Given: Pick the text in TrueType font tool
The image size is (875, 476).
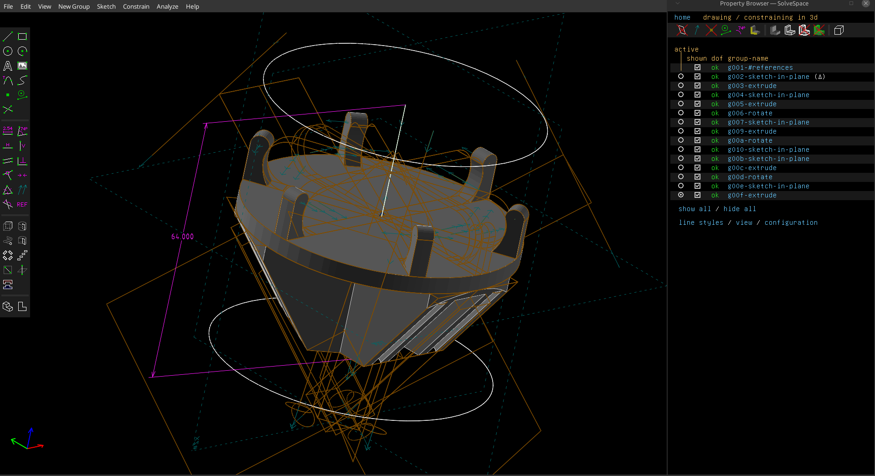Looking at the screenshot, I should coord(8,66).
